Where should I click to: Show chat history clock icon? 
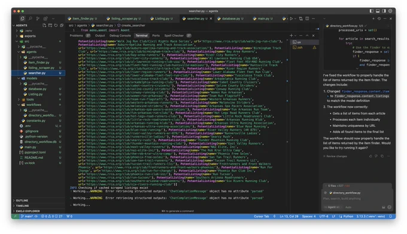[379, 19]
